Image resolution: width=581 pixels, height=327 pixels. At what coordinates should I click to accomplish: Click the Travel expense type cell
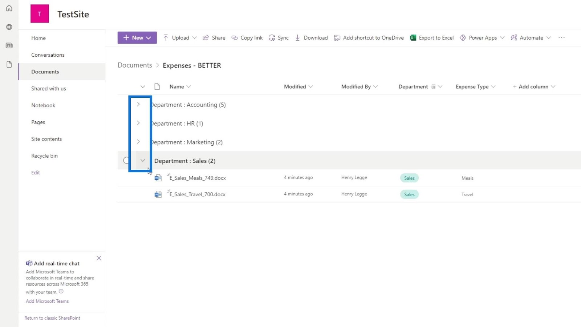click(x=467, y=194)
